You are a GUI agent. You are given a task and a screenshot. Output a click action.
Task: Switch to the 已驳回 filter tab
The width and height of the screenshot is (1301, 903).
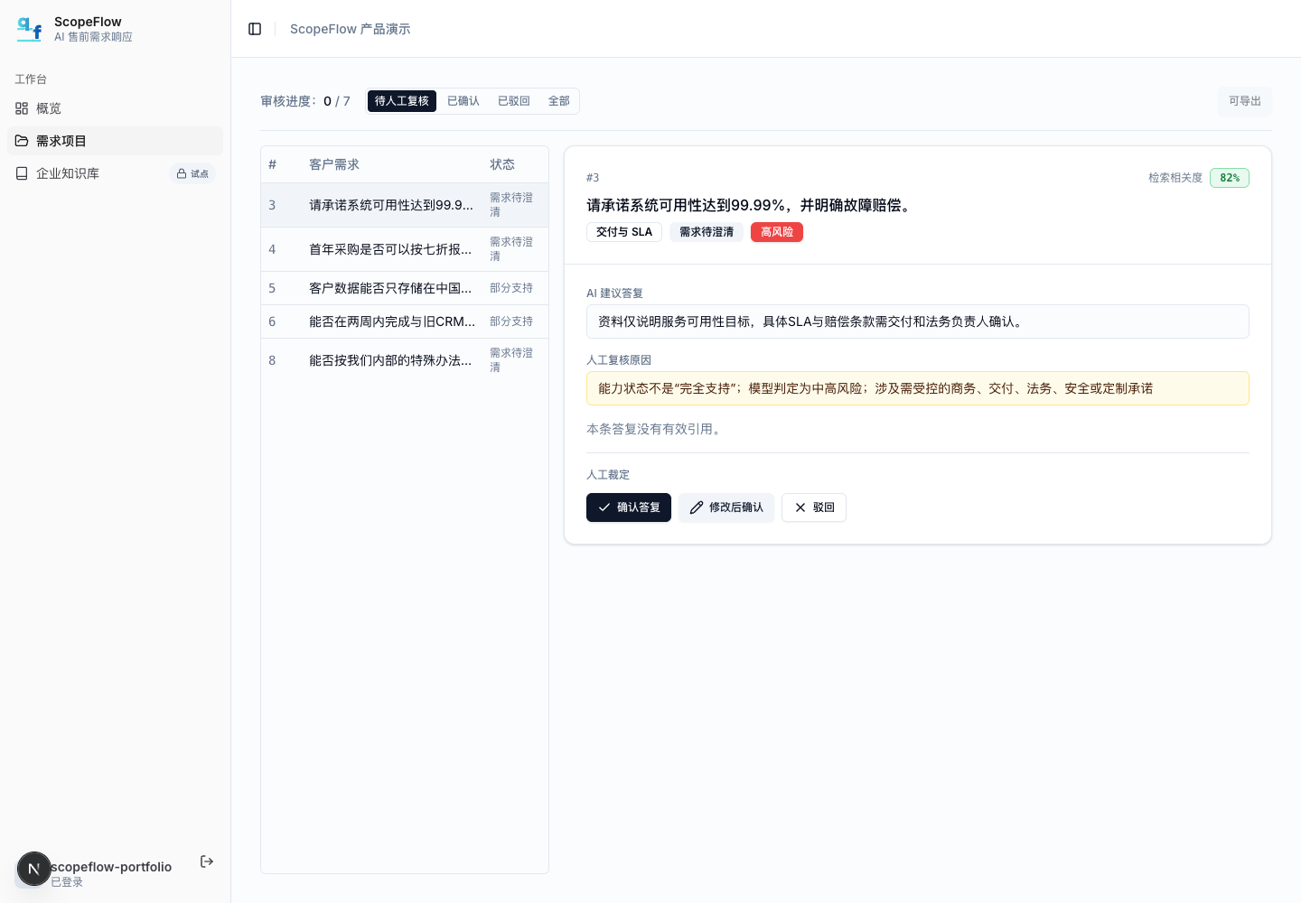tap(514, 101)
